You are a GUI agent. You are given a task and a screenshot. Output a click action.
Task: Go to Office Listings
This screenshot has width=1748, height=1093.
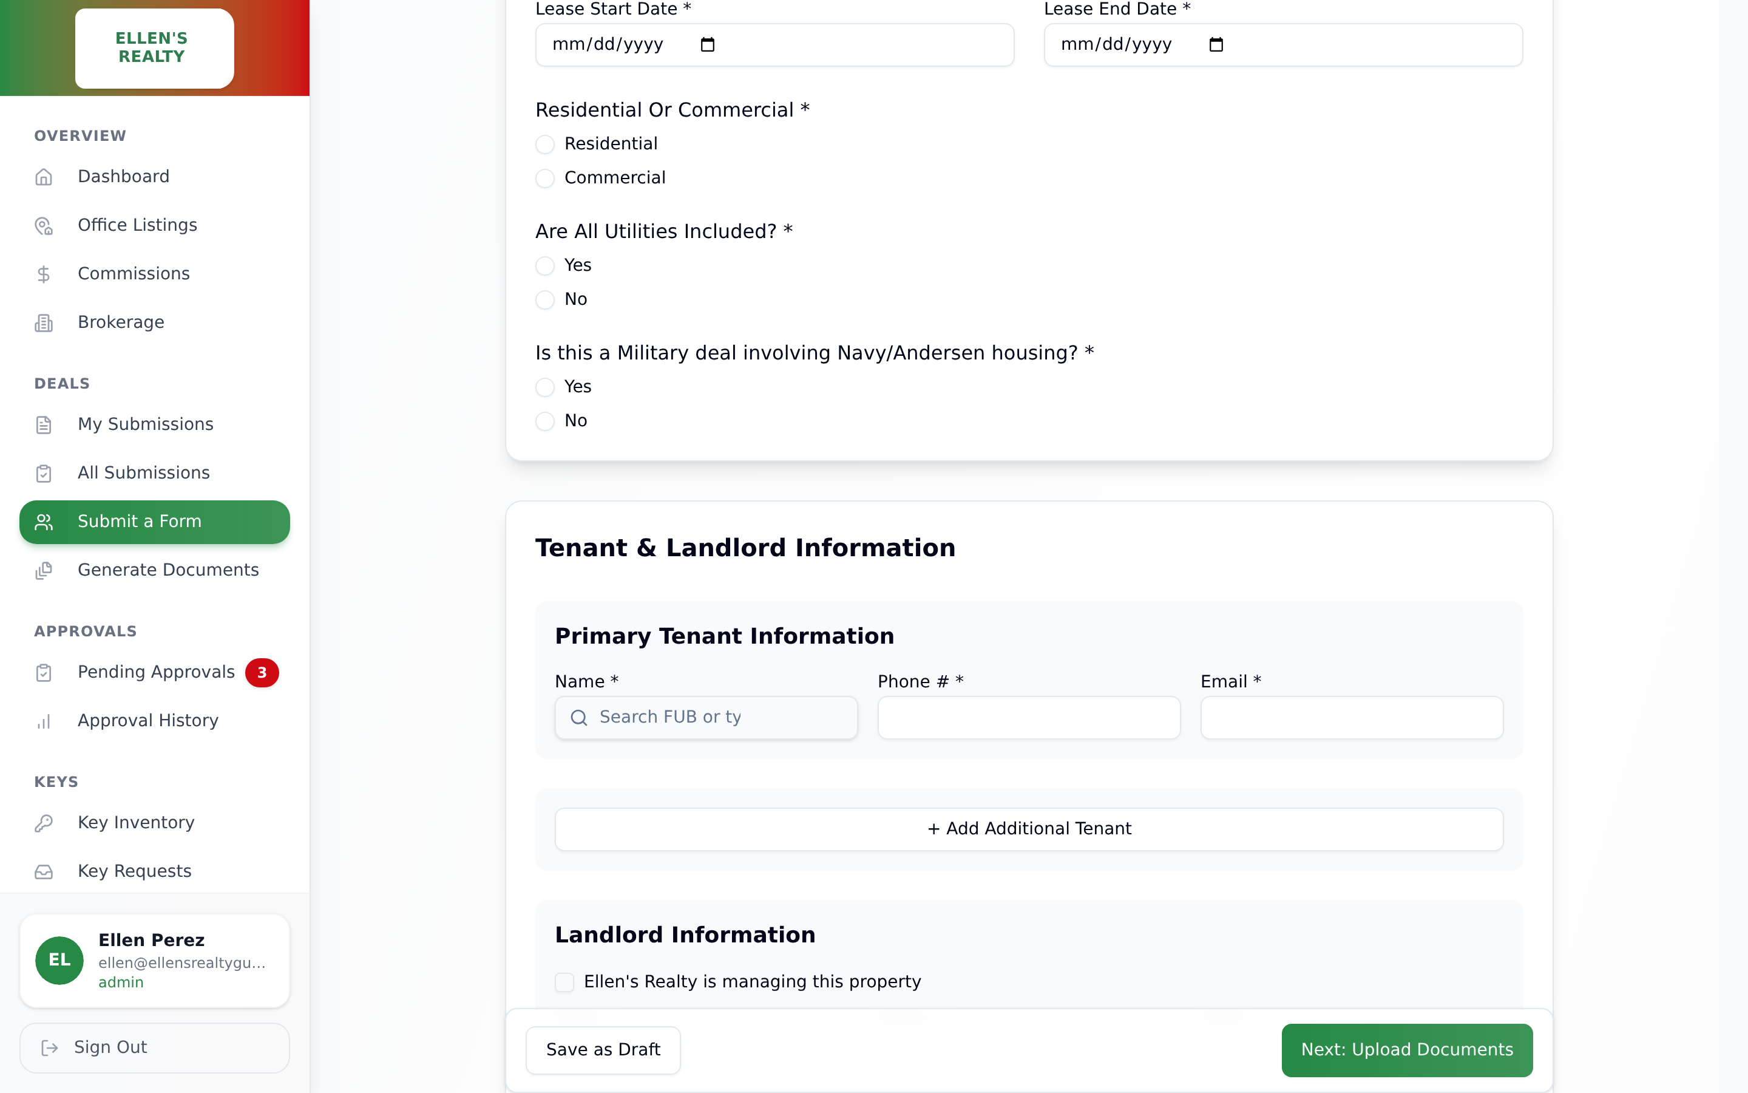click(x=155, y=225)
